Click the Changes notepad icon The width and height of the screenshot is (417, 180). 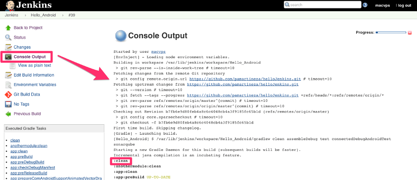point(8,47)
